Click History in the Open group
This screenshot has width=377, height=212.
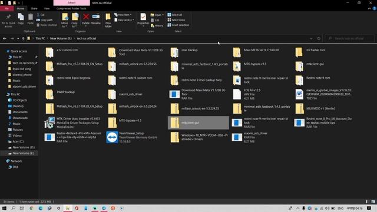click(157, 25)
